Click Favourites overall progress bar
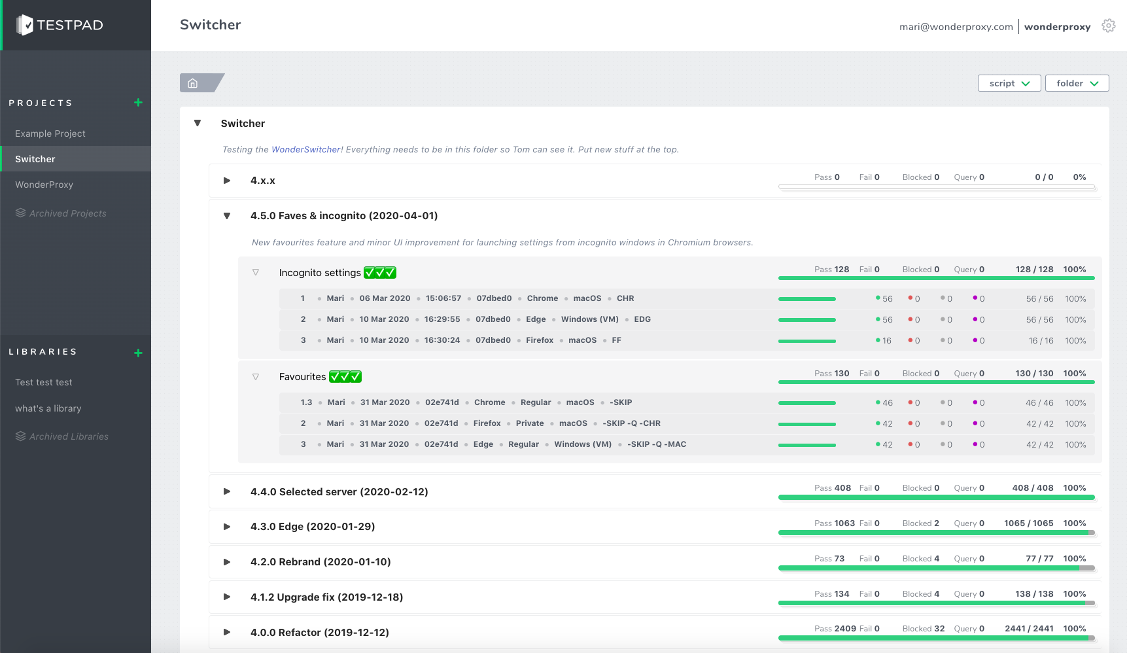Screen dimensions: 1127x653 (x=936, y=382)
